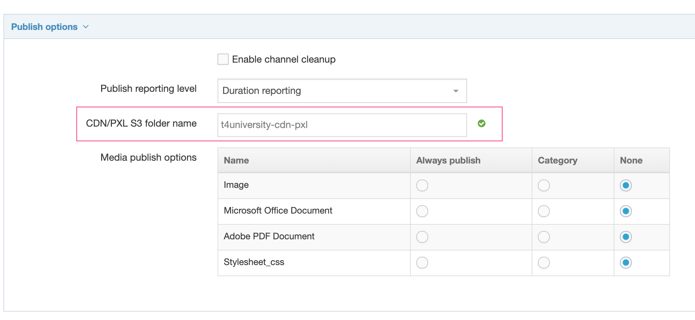The width and height of the screenshot is (695, 320).
Task: Choose None for Microsoft Office Document
Action: (625, 211)
